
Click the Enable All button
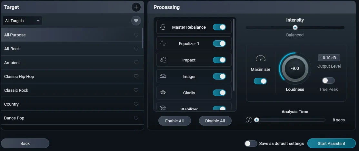pos(175,121)
